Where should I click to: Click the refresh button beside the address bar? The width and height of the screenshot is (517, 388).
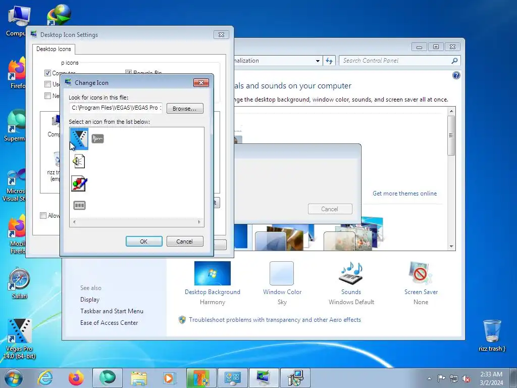point(329,61)
